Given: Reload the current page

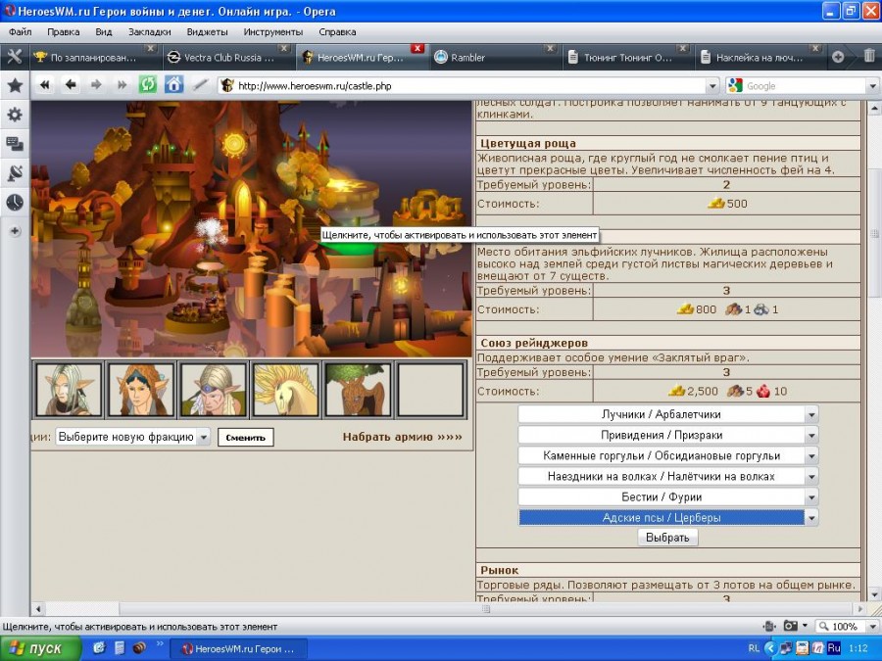Looking at the screenshot, I should (x=147, y=85).
